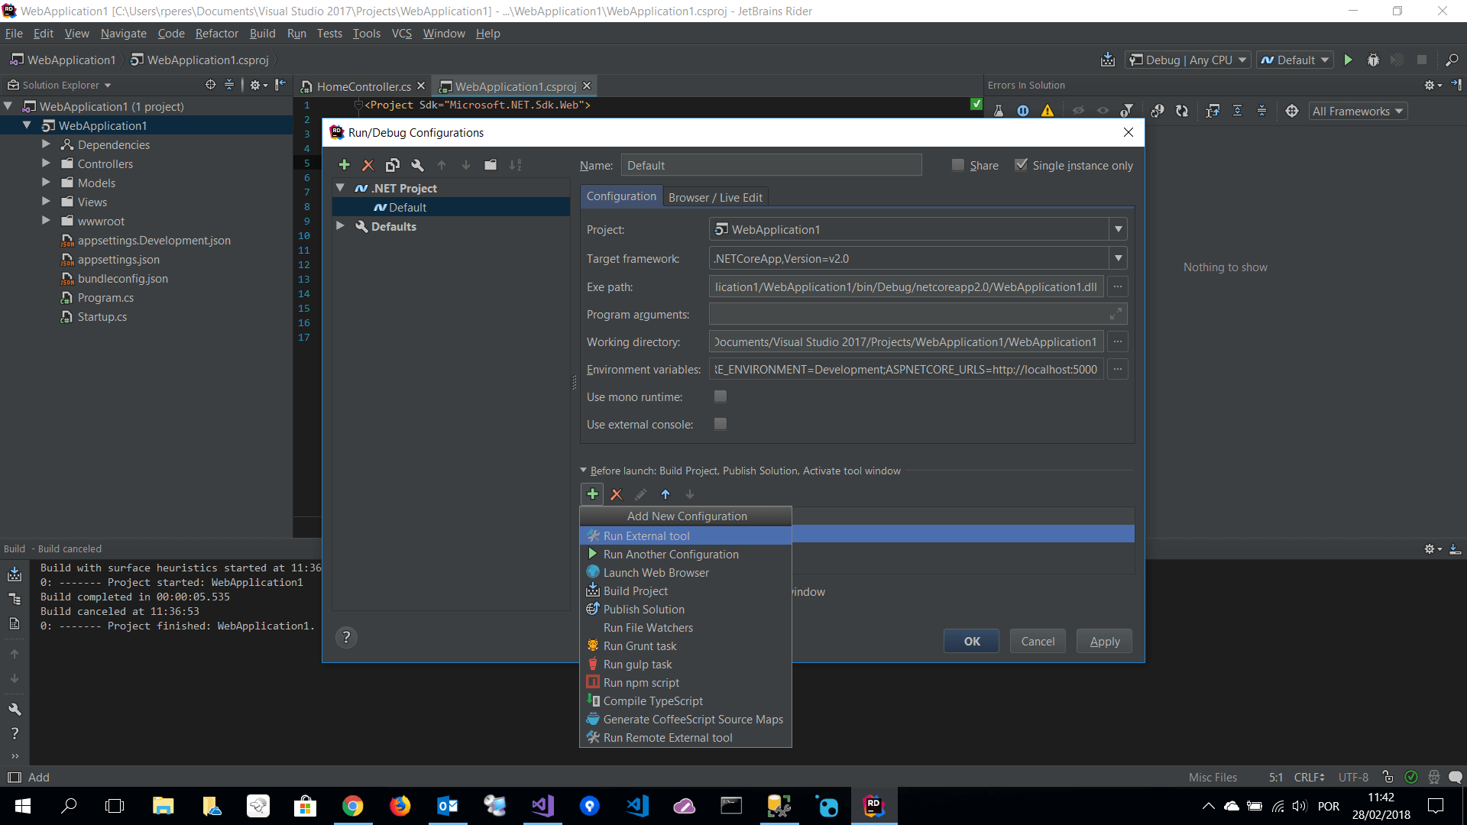Toggle Single instance only checkbox
This screenshot has width=1467, height=825.
(x=1021, y=165)
